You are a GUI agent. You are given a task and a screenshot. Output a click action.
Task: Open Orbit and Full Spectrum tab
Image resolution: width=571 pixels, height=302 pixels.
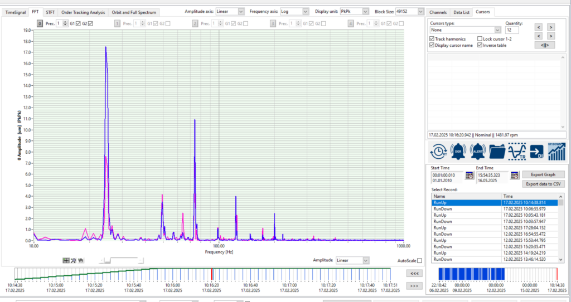(x=134, y=12)
